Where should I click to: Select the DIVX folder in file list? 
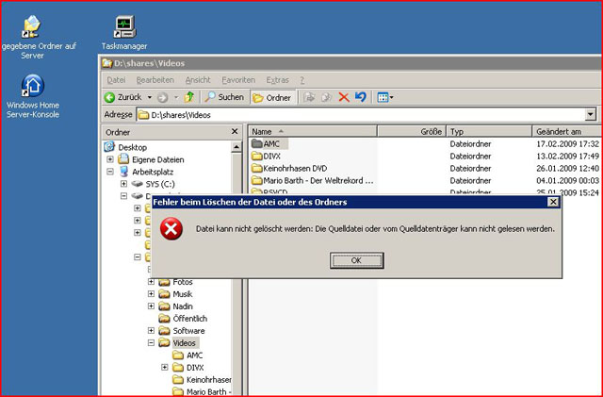click(266, 157)
